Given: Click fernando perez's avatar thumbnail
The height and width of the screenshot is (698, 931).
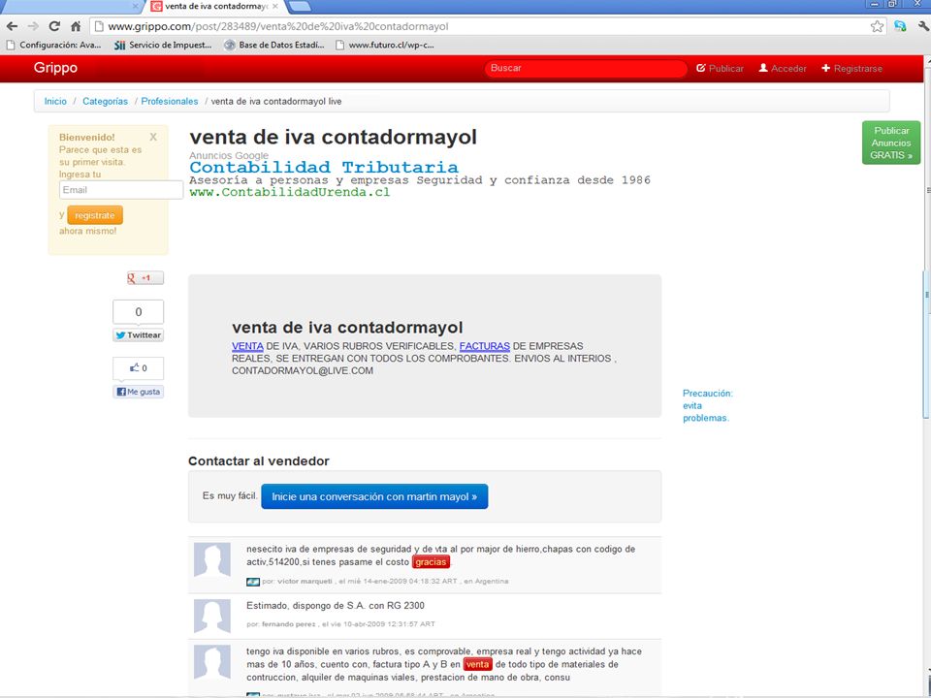Looking at the screenshot, I should [212, 617].
